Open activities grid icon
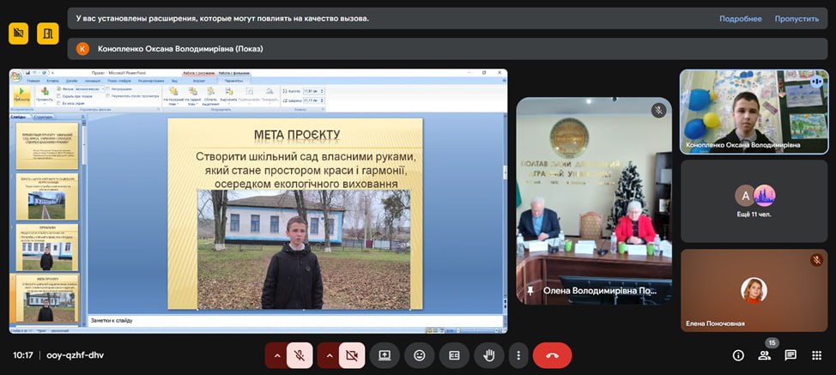This screenshot has width=836, height=375. coord(816,355)
